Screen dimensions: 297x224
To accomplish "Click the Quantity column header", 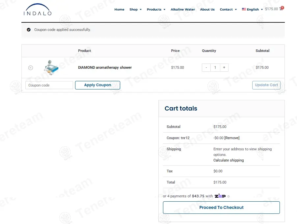I will pyautogui.click(x=209, y=51).
